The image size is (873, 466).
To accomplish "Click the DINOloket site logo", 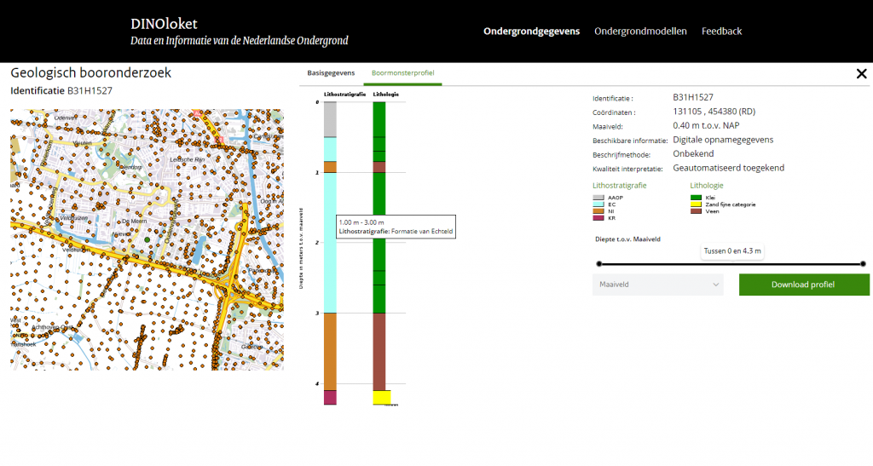I will [164, 24].
